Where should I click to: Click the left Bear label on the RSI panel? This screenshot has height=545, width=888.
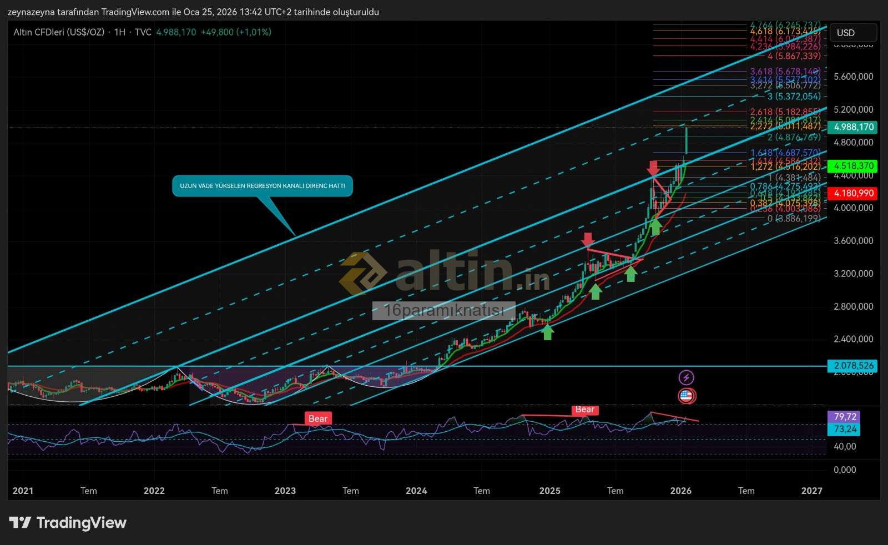click(x=318, y=418)
